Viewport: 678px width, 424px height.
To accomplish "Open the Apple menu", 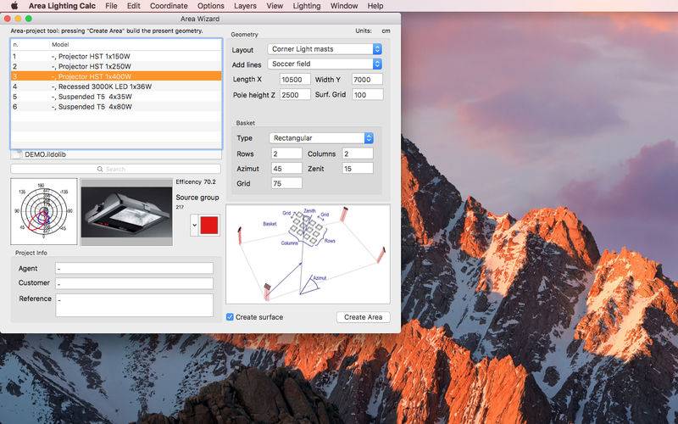I will click(14, 6).
